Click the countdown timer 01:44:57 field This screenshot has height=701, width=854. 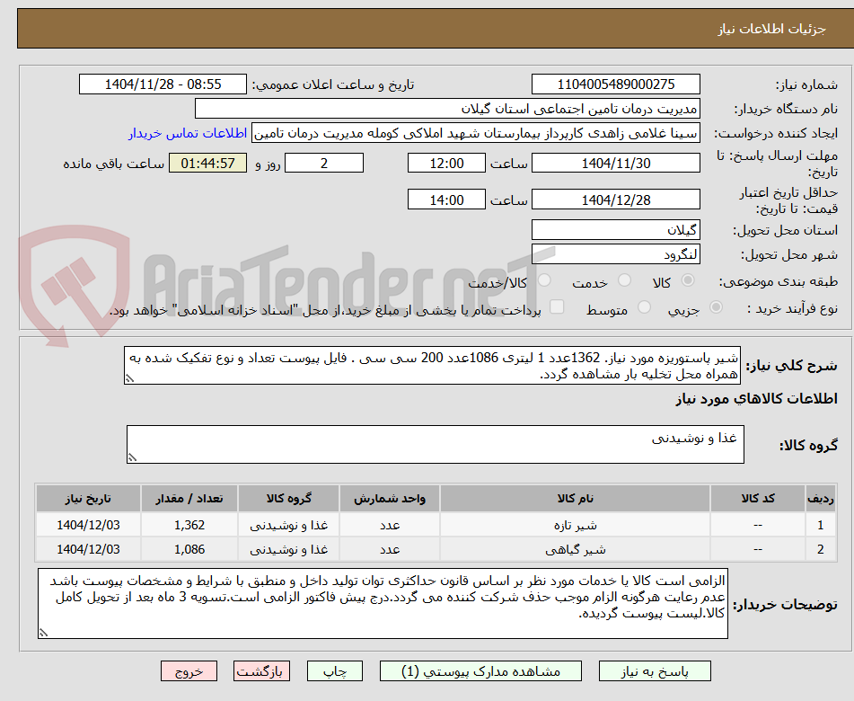pyautogui.click(x=207, y=163)
